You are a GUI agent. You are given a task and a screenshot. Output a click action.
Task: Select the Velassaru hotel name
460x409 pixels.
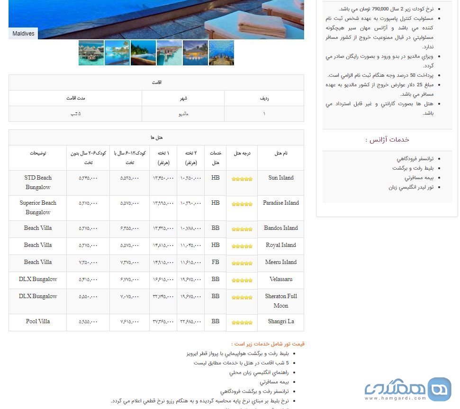tap(281, 279)
